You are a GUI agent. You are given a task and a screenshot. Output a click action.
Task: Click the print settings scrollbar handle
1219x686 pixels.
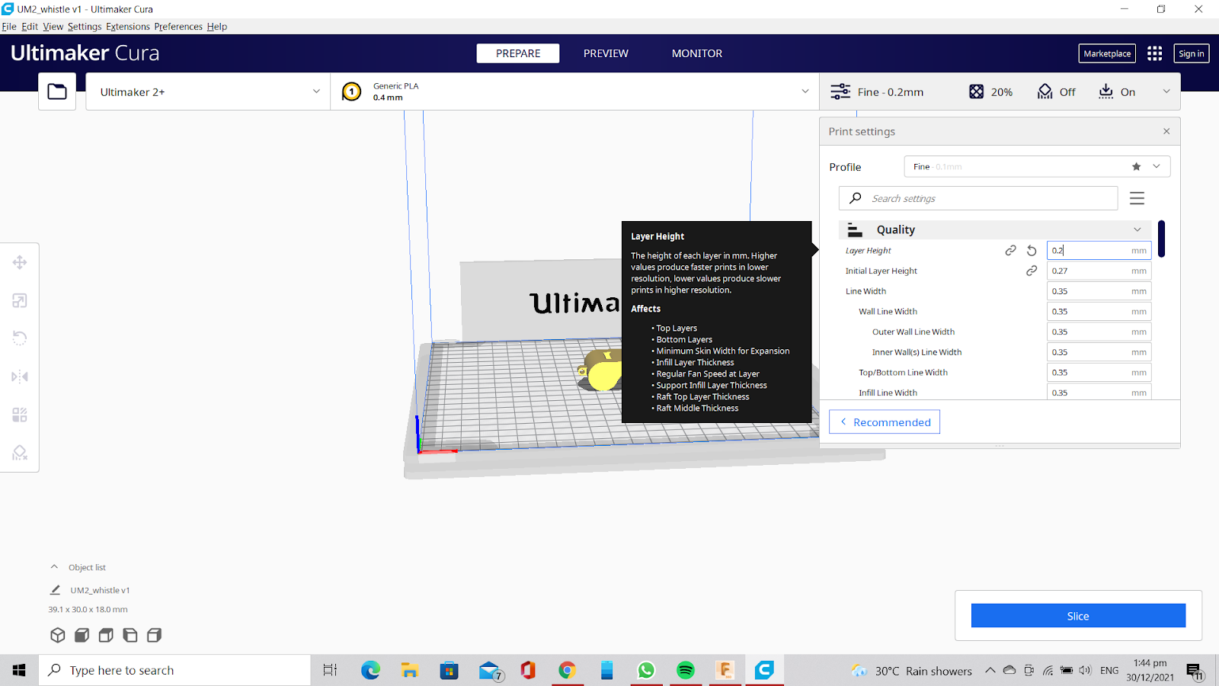(x=1161, y=239)
